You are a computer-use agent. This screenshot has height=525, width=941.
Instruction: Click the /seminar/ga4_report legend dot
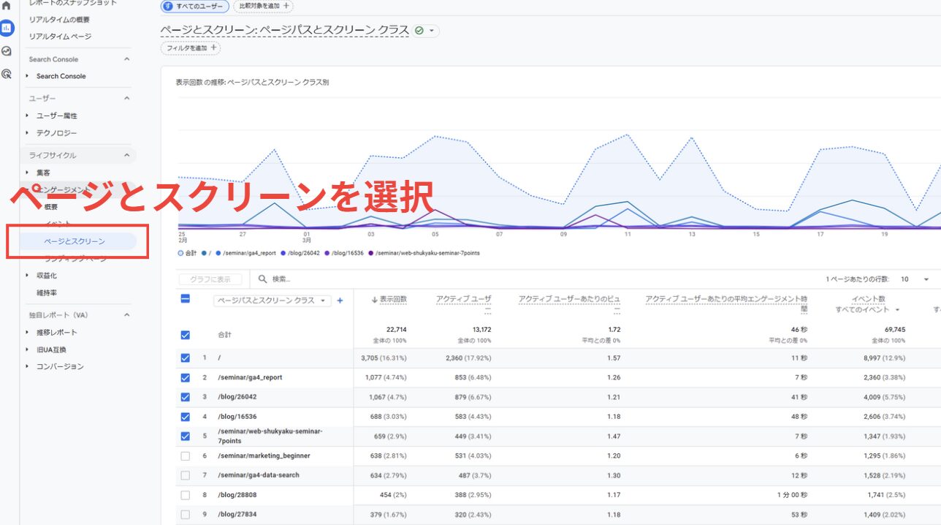tap(218, 253)
